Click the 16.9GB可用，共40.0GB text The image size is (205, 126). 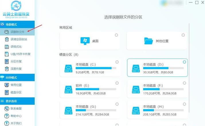[x=91, y=93]
